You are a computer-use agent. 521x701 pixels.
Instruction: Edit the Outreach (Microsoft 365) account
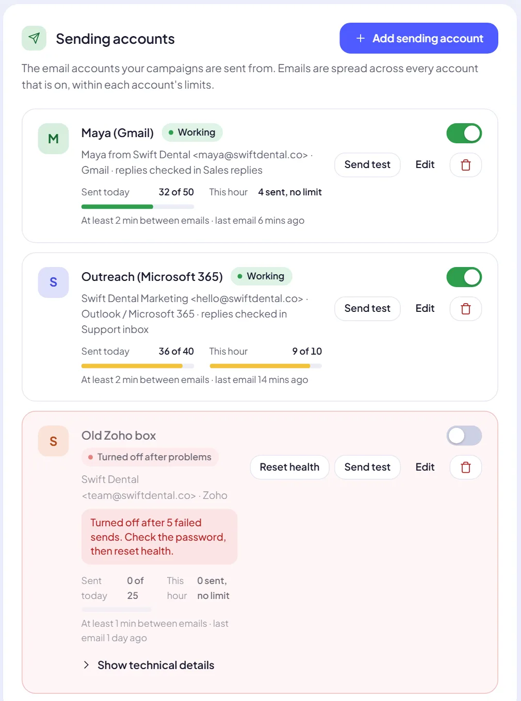click(425, 309)
